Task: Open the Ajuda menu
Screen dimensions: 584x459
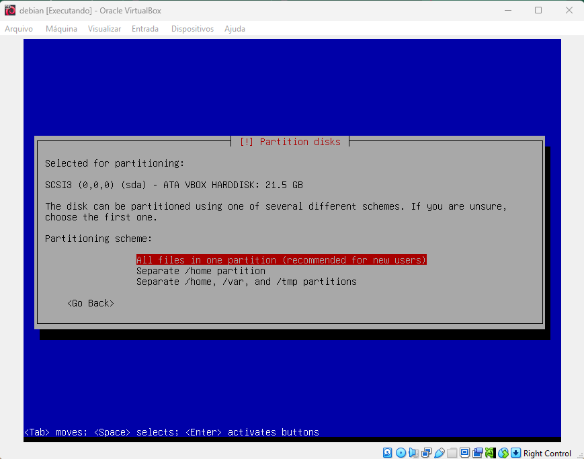Action: [x=235, y=29]
